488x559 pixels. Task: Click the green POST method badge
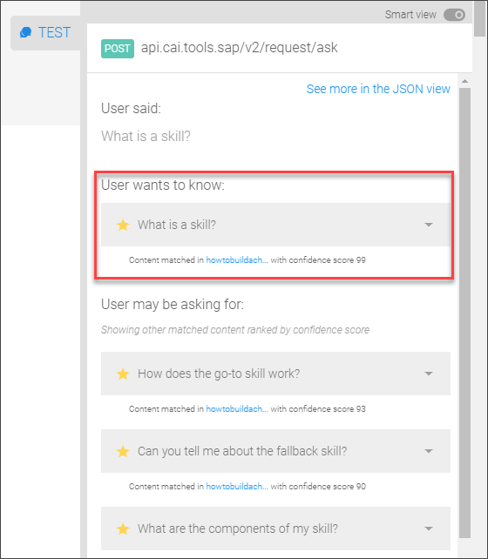click(x=118, y=49)
